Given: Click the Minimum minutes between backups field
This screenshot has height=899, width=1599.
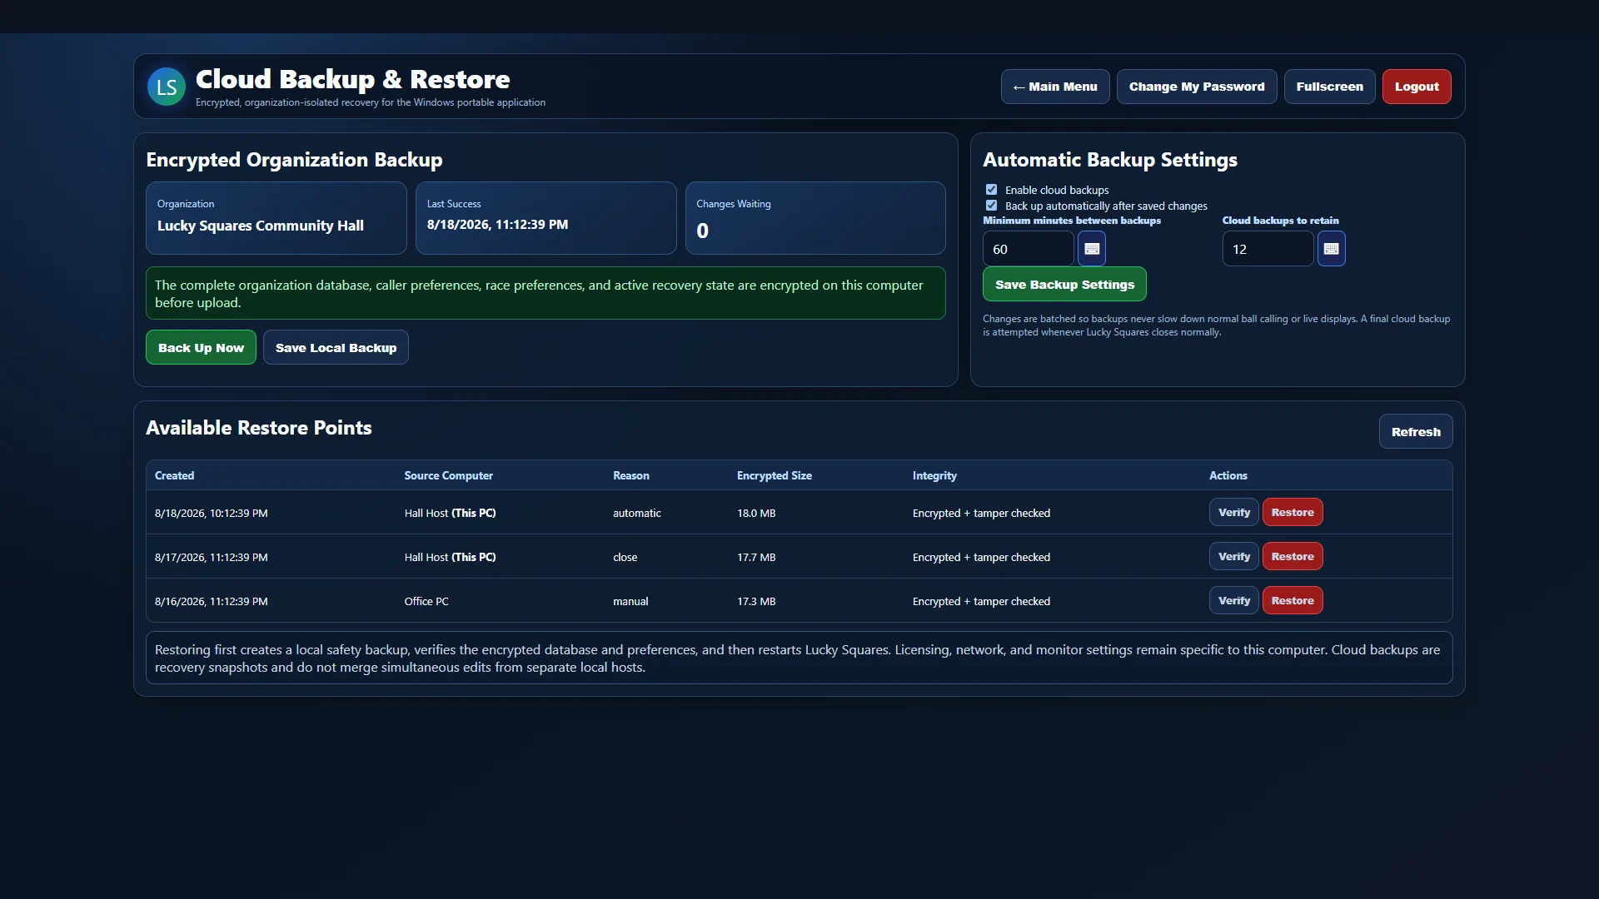Looking at the screenshot, I should 1029,249.
